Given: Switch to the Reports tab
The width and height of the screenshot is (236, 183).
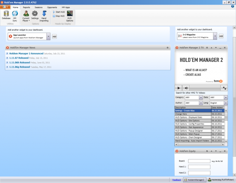Looking at the screenshot, I should [x=27, y=7].
